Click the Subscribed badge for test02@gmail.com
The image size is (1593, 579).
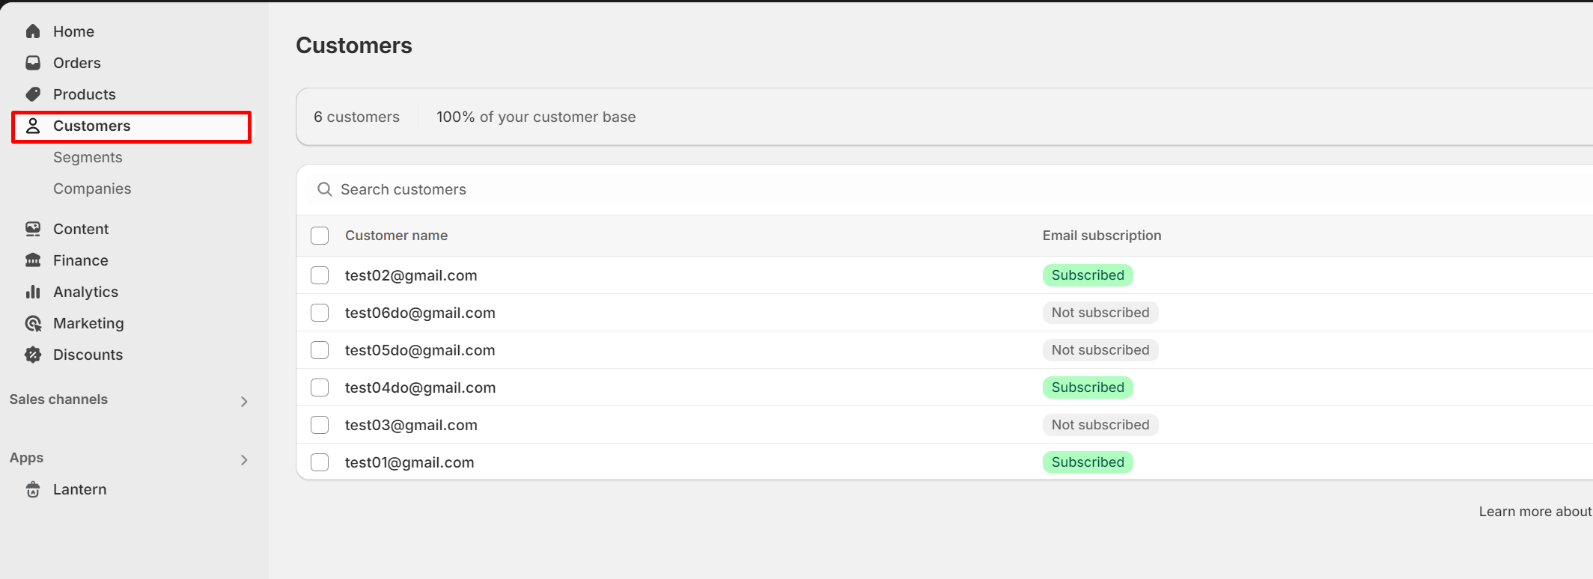(1088, 275)
